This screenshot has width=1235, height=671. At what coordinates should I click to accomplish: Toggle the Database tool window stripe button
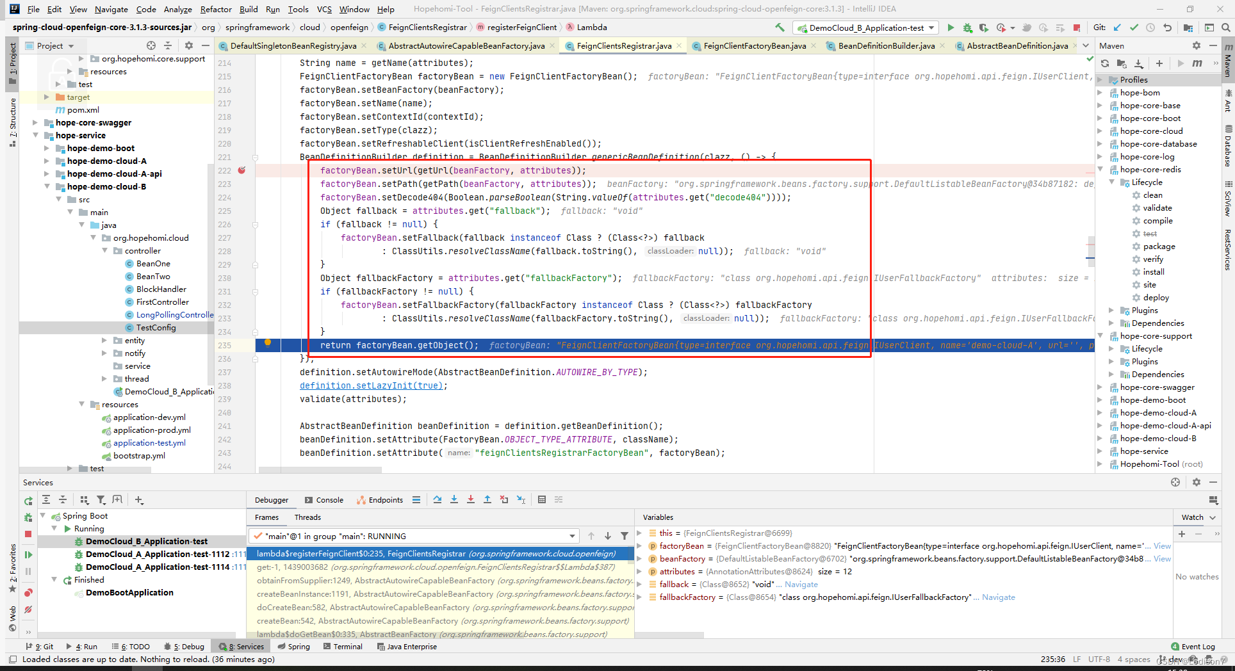pyautogui.click(x=1228, y=146)
